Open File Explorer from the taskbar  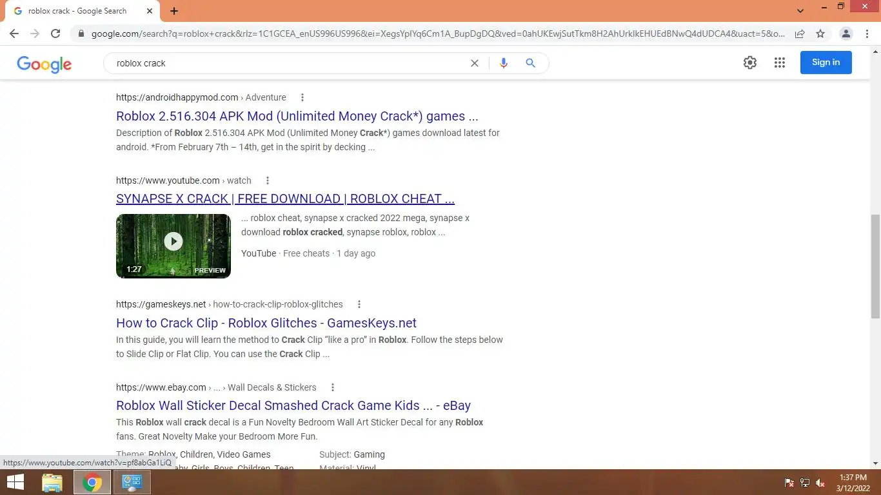[x=52, y=482]
